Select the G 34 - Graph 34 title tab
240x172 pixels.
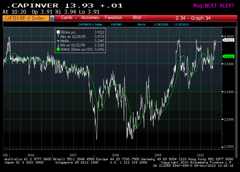(x=193, y=18)
